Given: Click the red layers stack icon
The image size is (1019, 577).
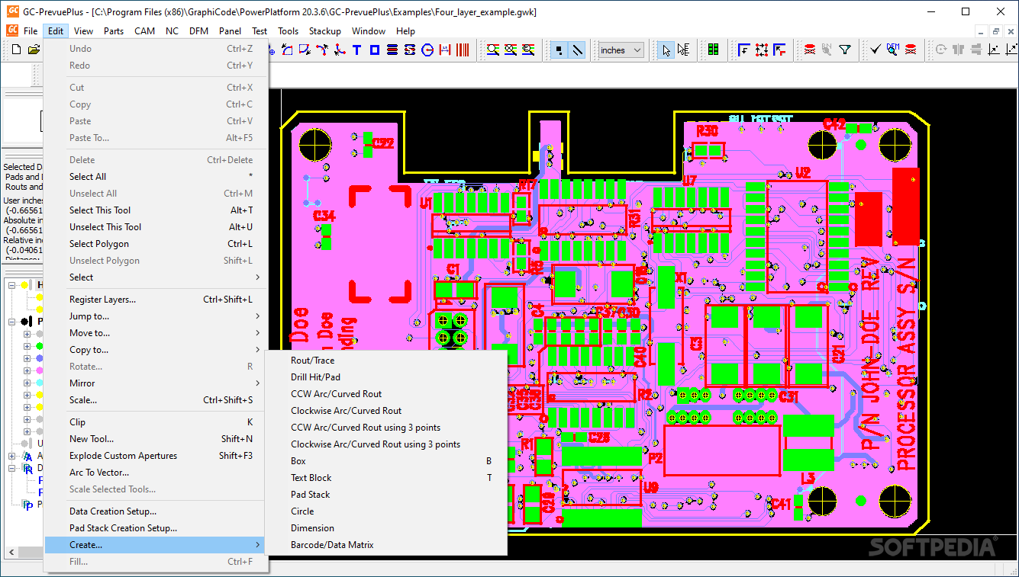Looking at the screenshot, I should click(811, 50).
